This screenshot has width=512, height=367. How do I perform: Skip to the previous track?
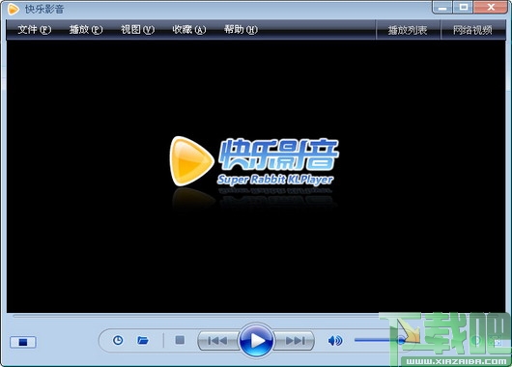tap(217, 341)
